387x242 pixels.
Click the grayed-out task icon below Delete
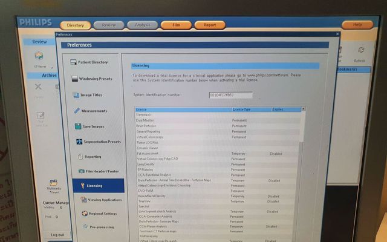point(41,116)
